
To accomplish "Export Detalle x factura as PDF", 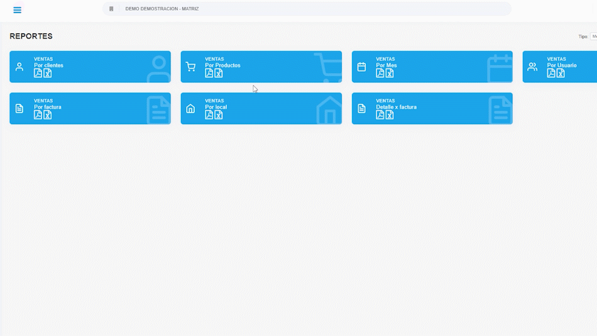I will (380, 115).
